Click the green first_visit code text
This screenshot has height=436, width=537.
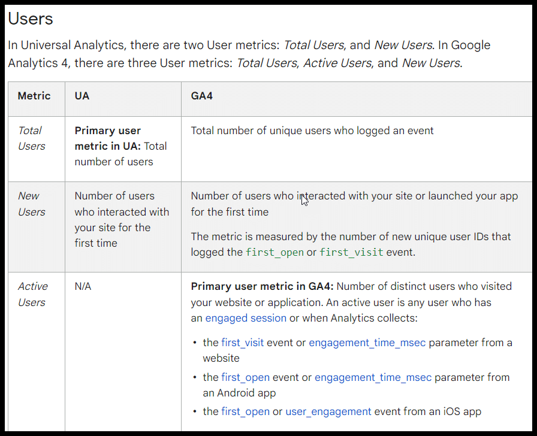(x=351, y=252)
